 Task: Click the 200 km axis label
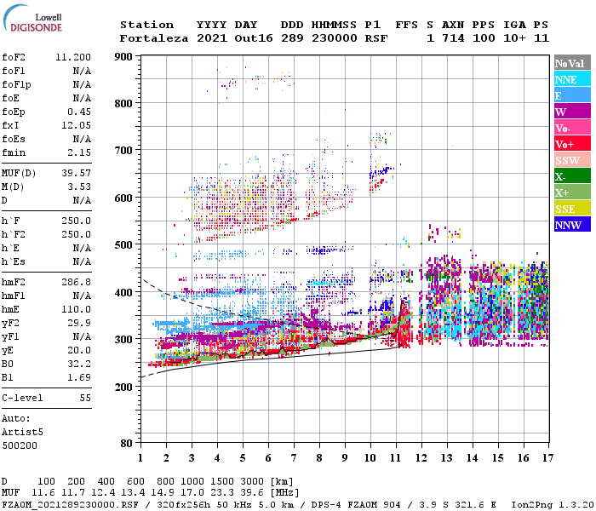pos(123,387)
